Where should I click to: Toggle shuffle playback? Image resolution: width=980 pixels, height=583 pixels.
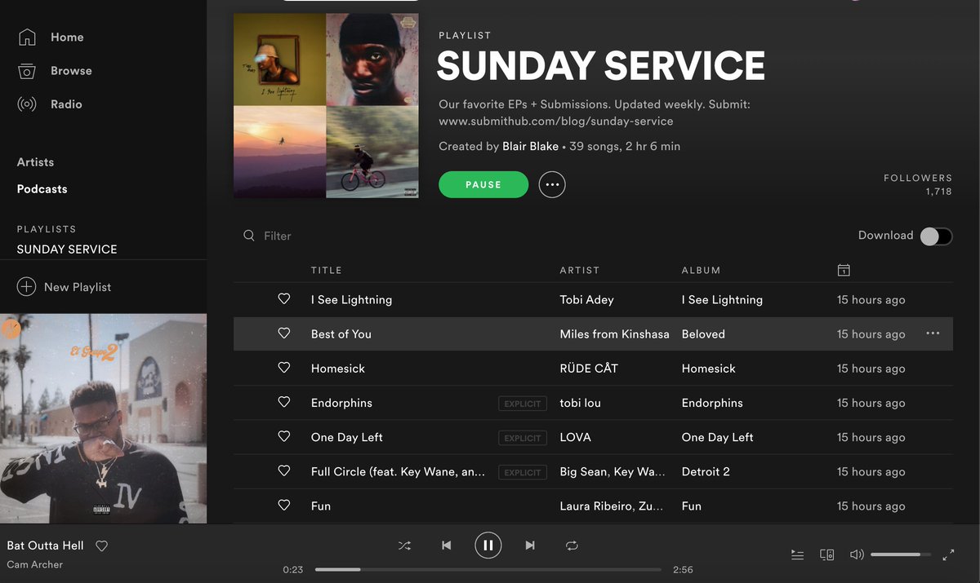[404, 545]
